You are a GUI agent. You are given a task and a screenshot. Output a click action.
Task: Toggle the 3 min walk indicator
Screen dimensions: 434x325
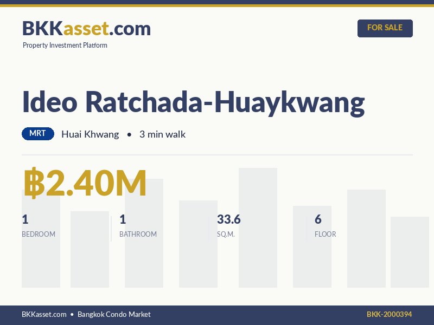pyautogui.click(x=163, y=134)
